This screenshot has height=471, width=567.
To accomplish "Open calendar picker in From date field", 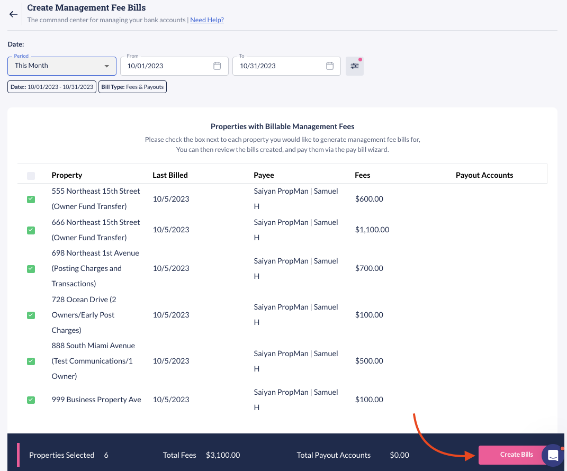I will (217, 66).
